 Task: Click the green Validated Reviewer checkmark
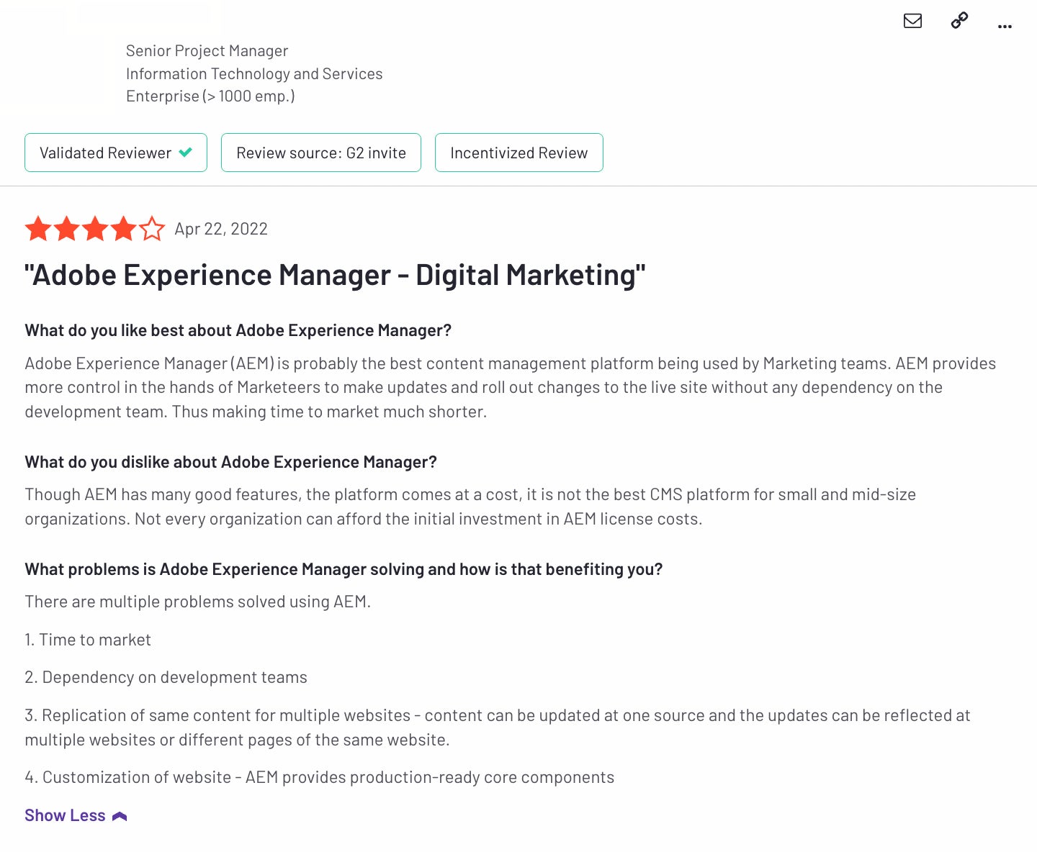pyautogui.click(x=186, y=153)
